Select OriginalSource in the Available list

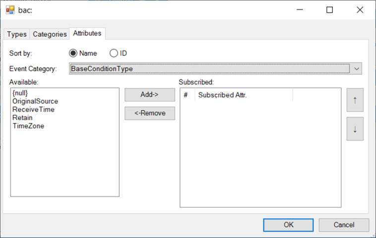[x=35, y=101]
